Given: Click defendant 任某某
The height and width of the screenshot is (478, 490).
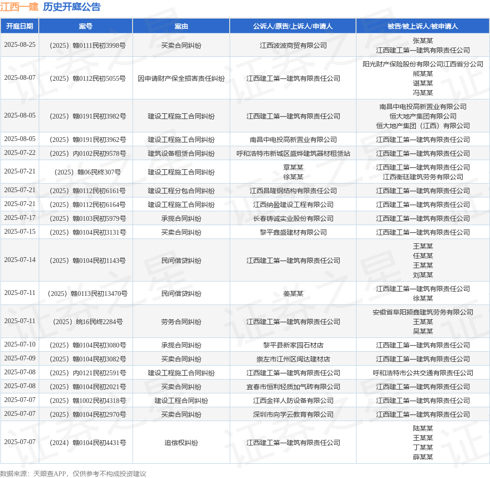Looking at the screenshot, I should click(423, 256).
